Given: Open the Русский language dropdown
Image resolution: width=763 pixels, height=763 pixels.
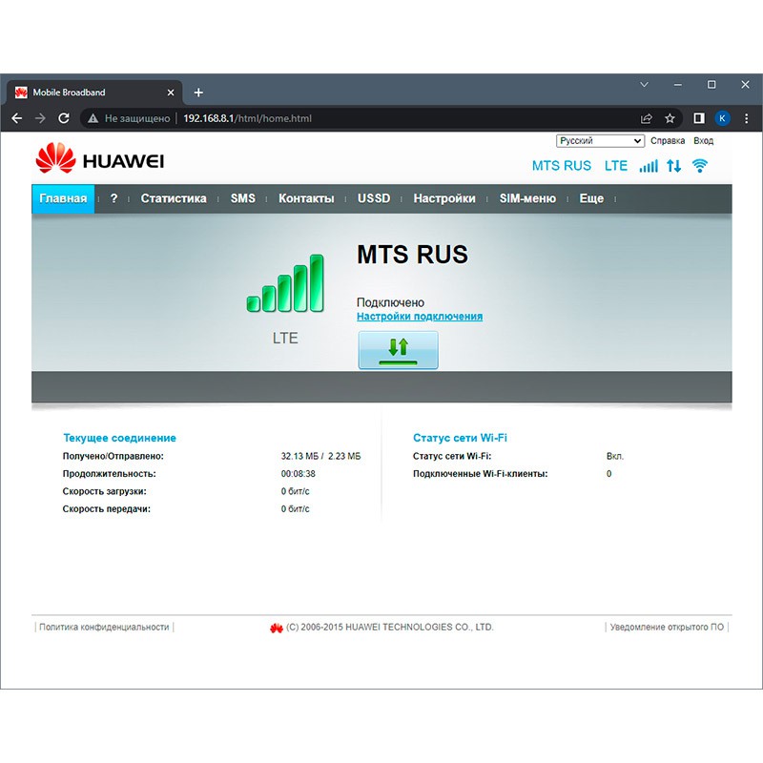Looking at the screenshot, I should pyautogui.click(x=600, y=141).
